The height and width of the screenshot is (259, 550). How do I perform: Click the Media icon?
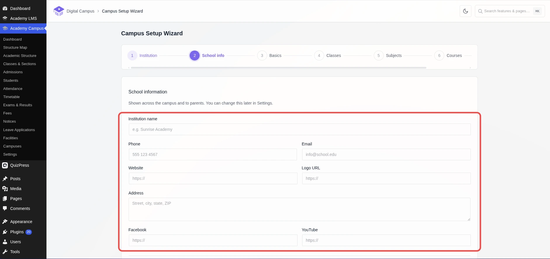click(x=5, y=189)
